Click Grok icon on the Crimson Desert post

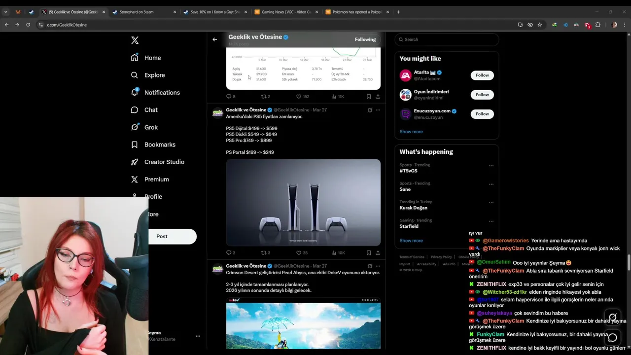(x=370, y=266)
